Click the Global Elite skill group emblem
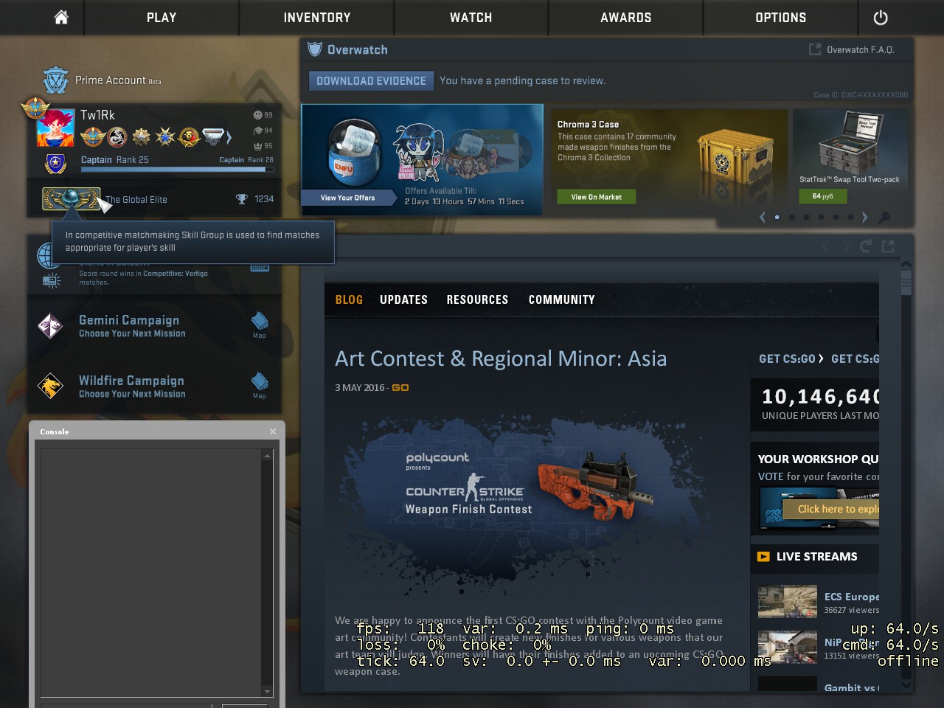The image size is (944, 708). coord(72,199)
